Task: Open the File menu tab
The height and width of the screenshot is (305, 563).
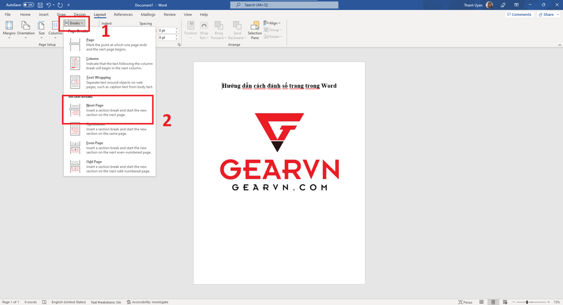Action: [x=8, y=15]
